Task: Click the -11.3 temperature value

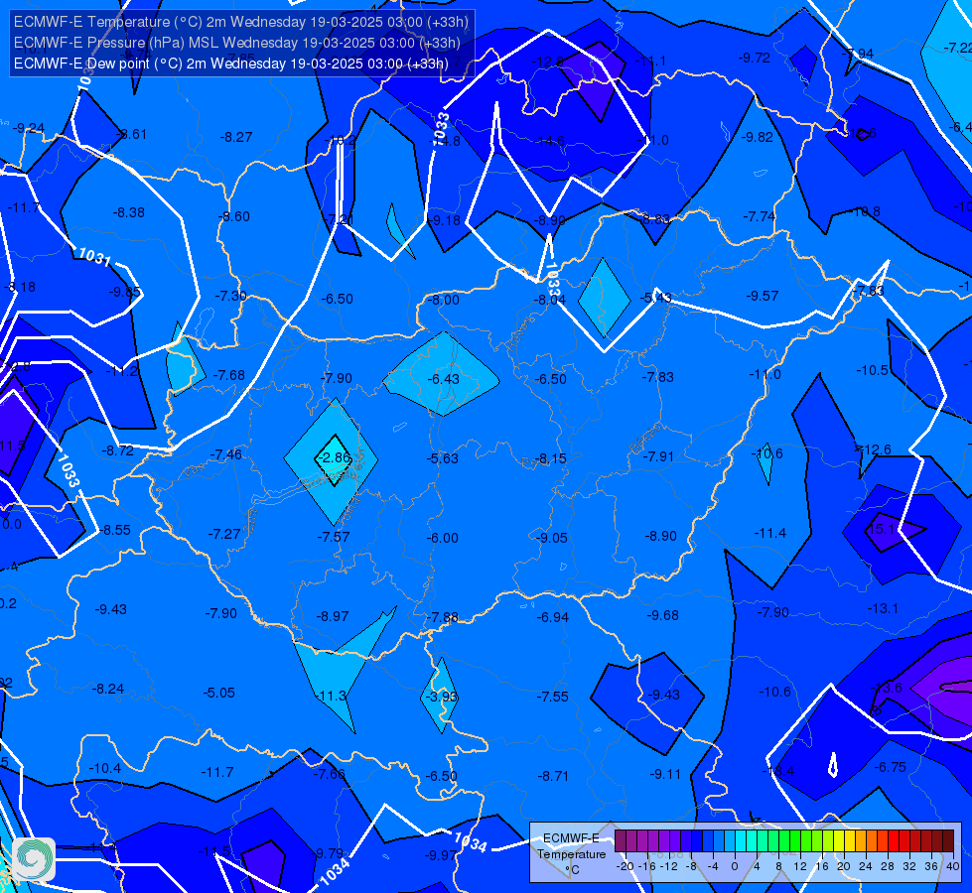Action: click(331, 696)
